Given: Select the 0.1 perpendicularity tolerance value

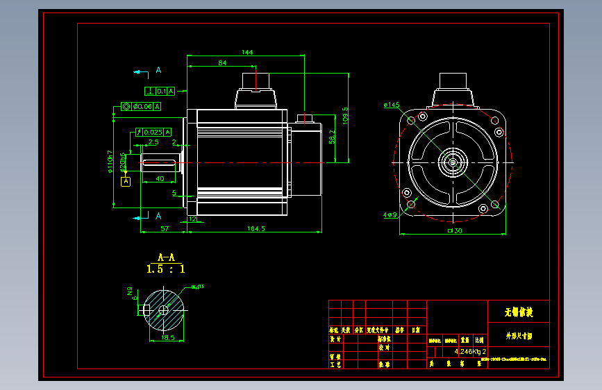Looking at the screenshot, I should point(162,92).
